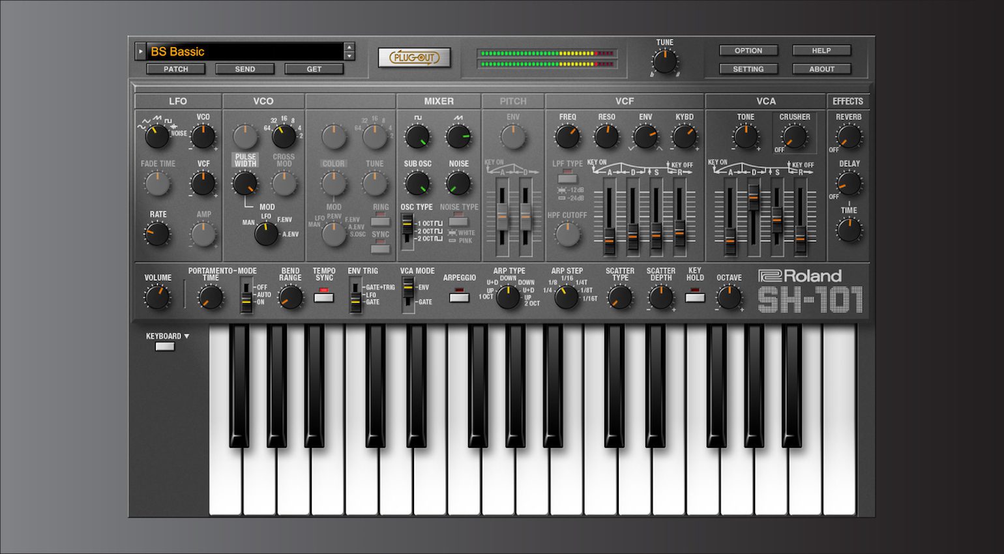Image resolution: width=1004 pixels, height=554 pixels.
Task: Toggle the ARPEGGIO button
Action: tap(459, 298)
